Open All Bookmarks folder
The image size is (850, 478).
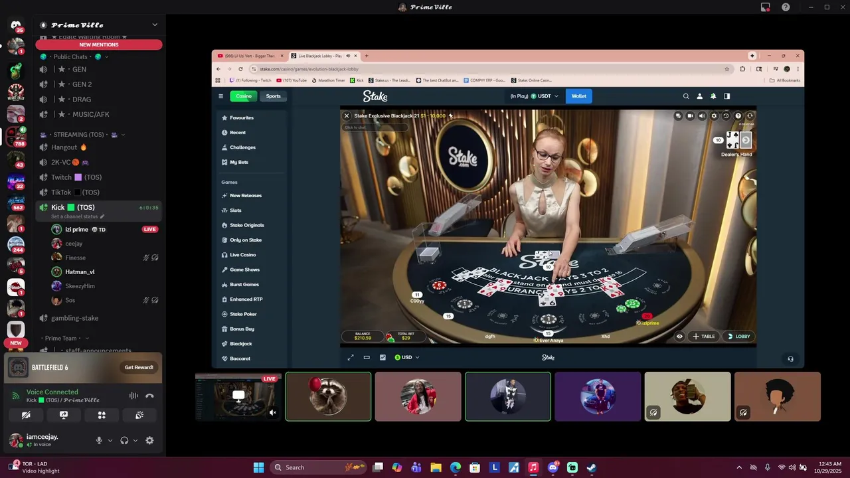pyautogui.click(x=785, y=80)
